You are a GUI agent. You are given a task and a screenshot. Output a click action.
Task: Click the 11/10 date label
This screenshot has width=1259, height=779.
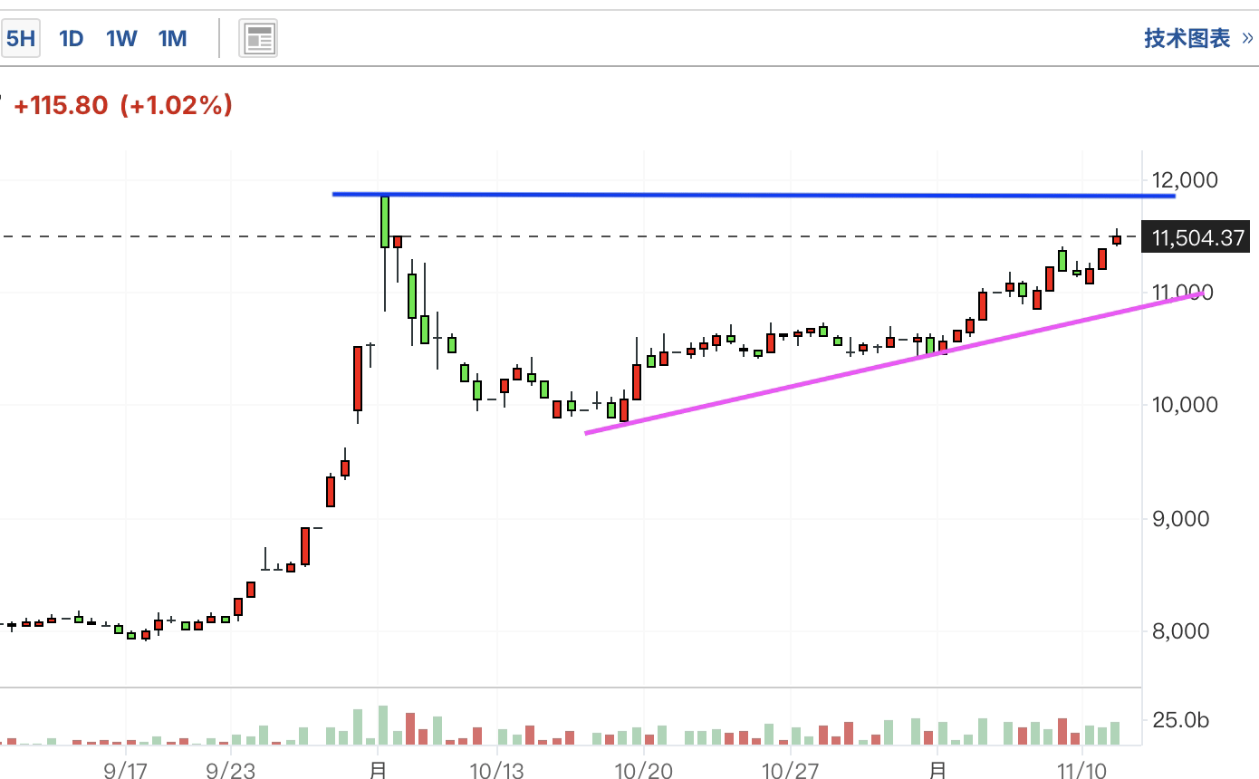coord(1082,770)
